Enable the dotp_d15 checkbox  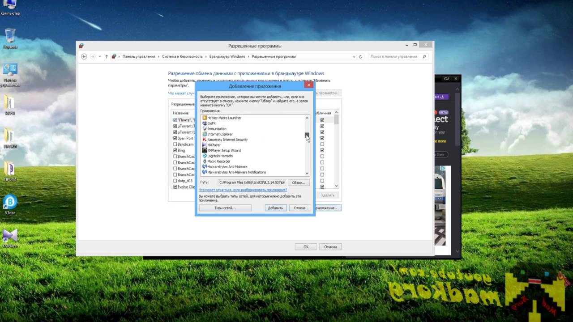(x=175, y=181)
